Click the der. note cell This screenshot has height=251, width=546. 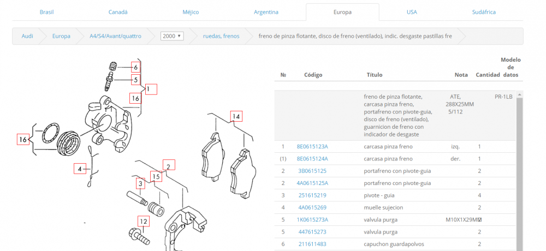click(455, 159)
